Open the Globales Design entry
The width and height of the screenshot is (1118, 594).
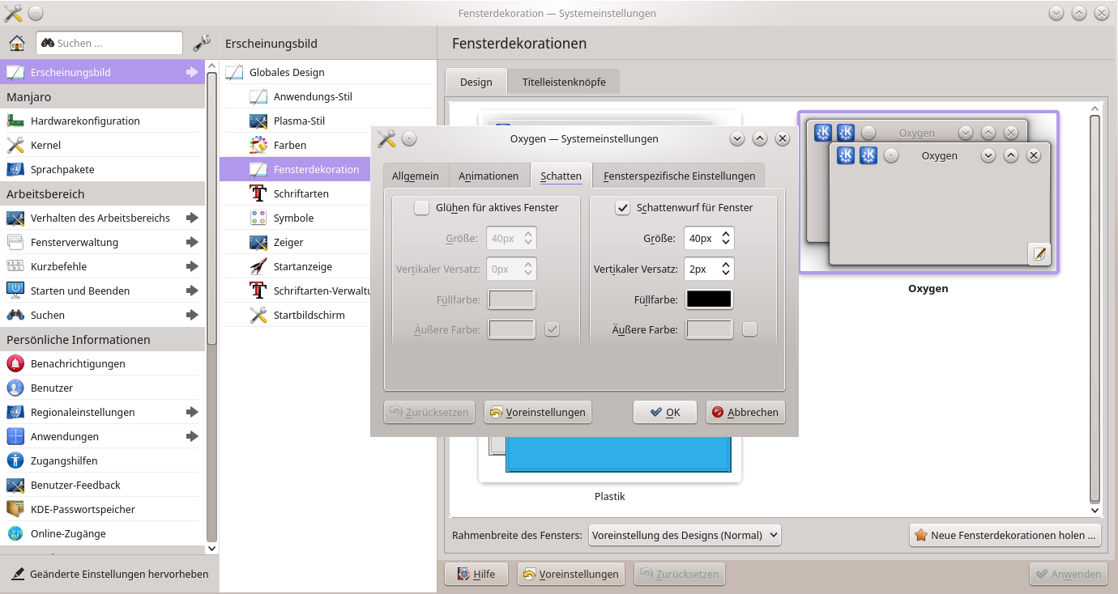click(x=328, y=72)
